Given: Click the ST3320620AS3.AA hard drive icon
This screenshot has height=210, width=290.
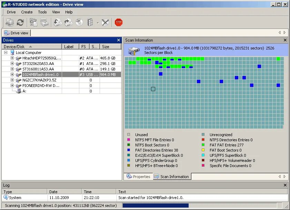Looking at the screenshot, I should [19, 64].
